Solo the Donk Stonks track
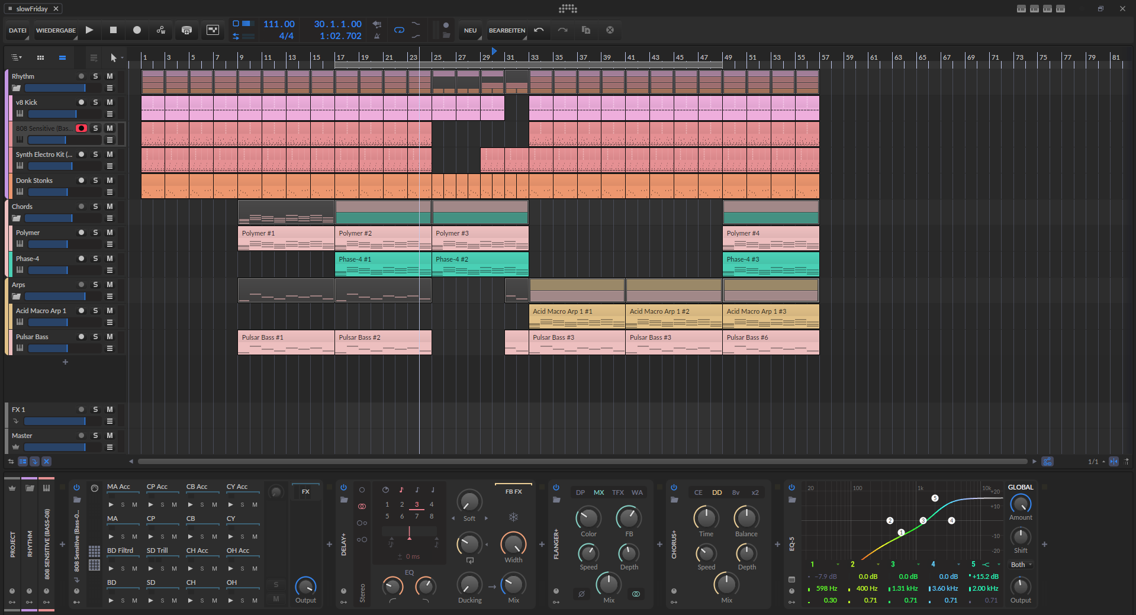This screenshot has height=615, width=1136. 95,181
